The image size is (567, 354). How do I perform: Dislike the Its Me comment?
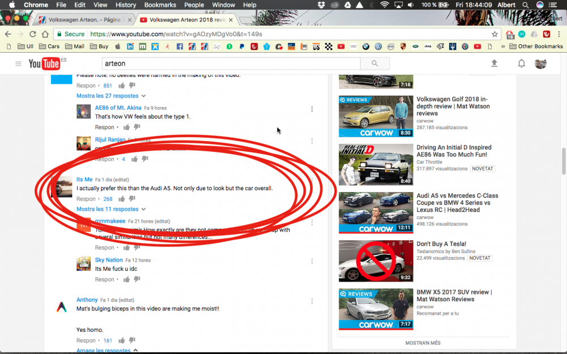click(132, 199)
